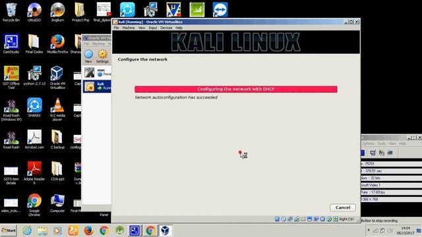The image size is (422, 237).
Task: Click 'Network autoconfiguration has succeeded' status text
Action: 176,97
